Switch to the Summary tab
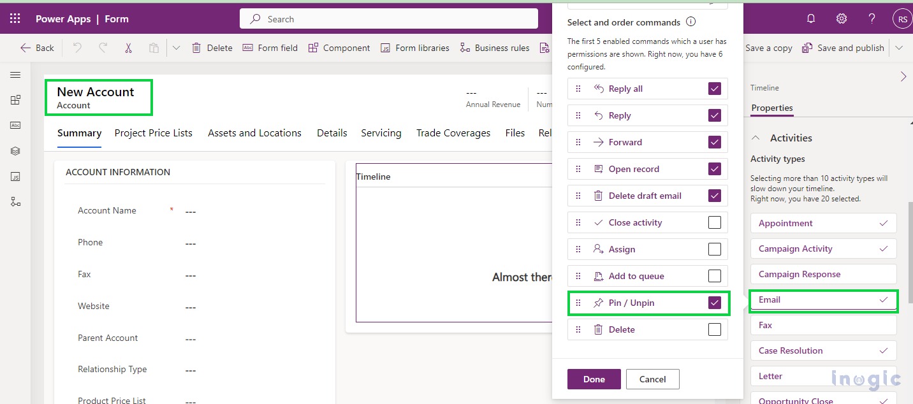913x404 pixels. (x=79, y=133)
